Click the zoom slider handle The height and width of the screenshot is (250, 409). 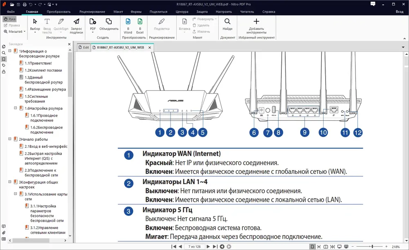tap(372, 246)
